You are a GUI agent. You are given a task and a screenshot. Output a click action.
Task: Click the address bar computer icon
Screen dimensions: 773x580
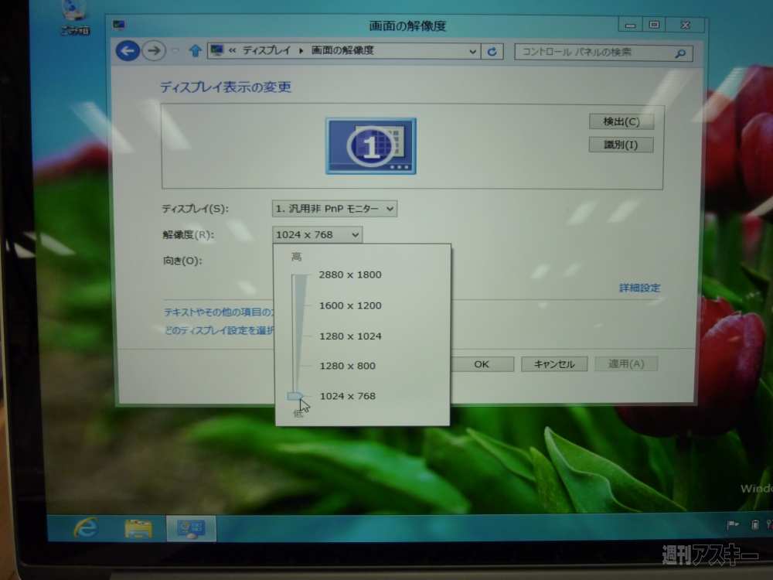pos(217,50)
